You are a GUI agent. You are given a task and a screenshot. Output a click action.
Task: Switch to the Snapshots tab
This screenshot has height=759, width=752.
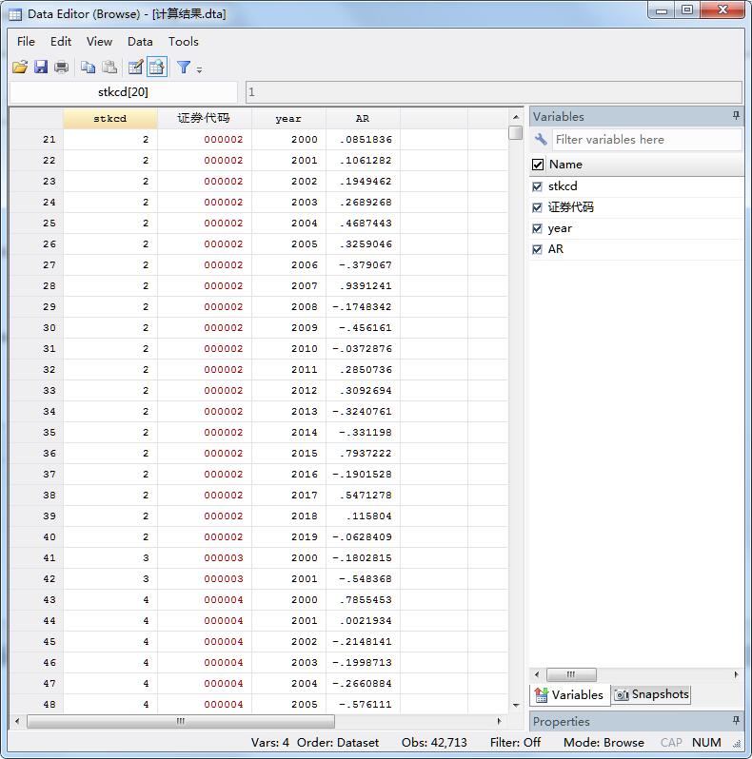[x=651, y=694]
